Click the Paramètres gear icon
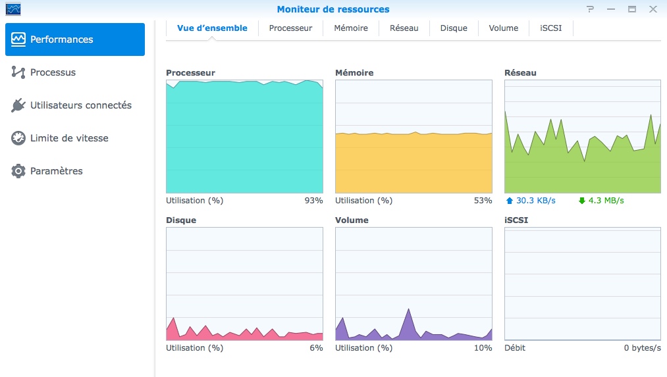The width and height of the screenshot is (667, 377). click(x=18, y=171)
